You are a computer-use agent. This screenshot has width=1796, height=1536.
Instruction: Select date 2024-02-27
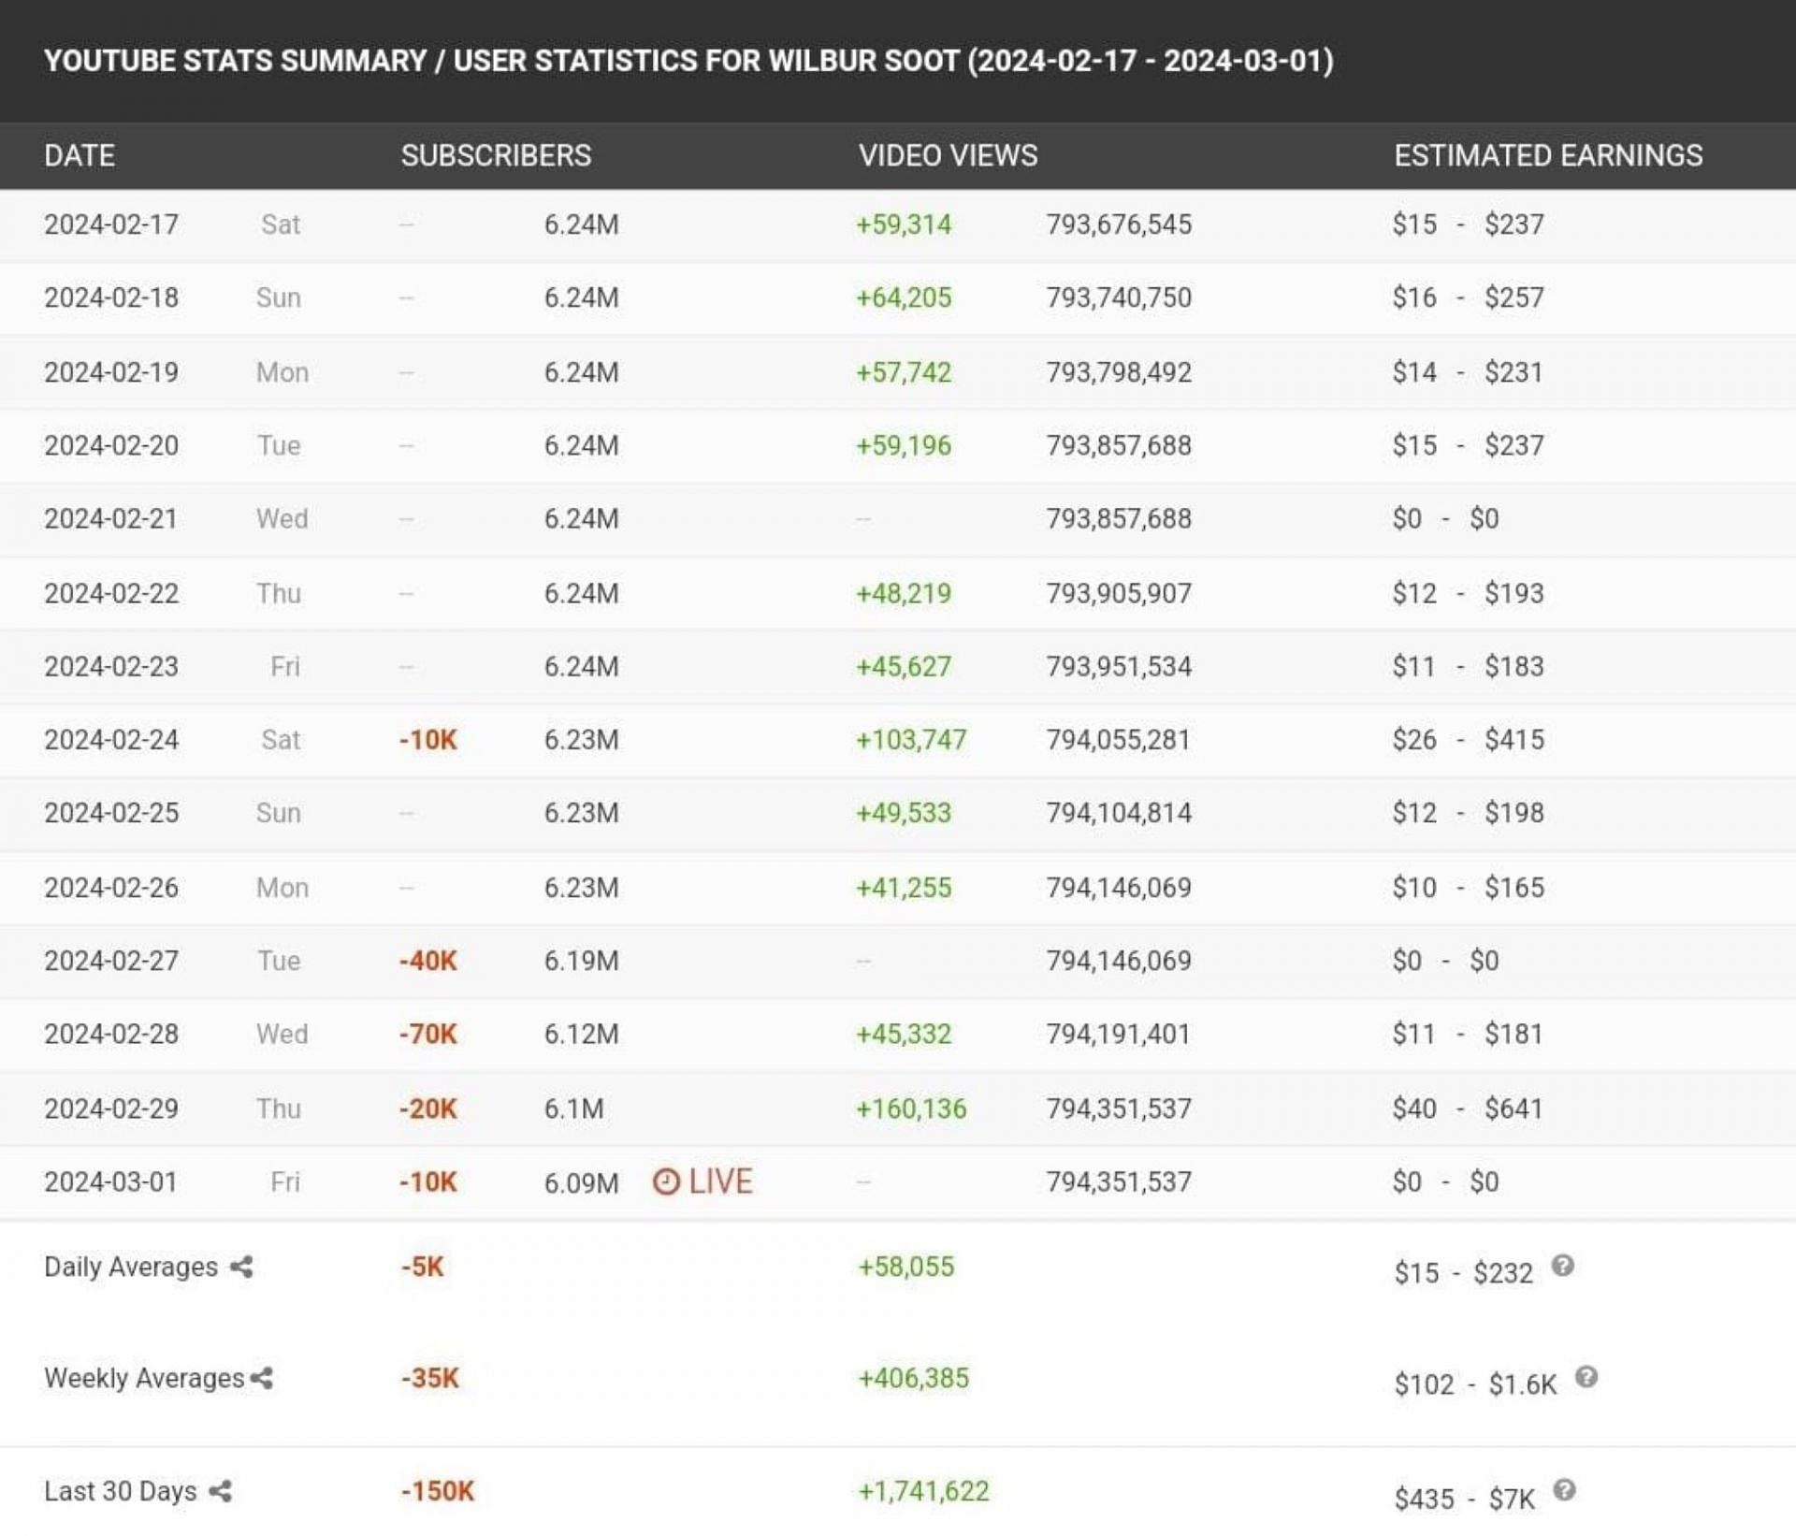111,961
